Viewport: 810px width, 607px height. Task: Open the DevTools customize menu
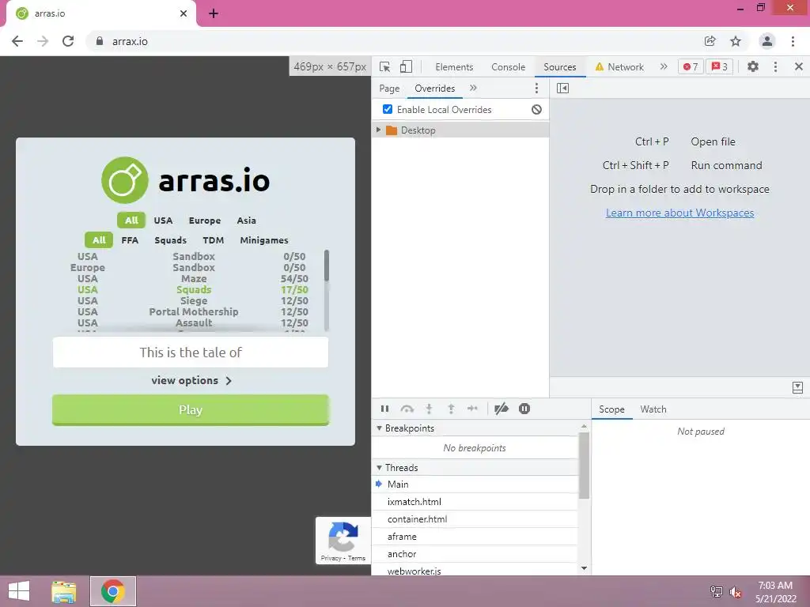click(775, 66)
